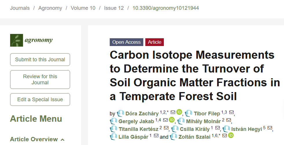Open Agronomy in the breadcrumb trail
Image resolution: width=284 pixels, height=145 pixels.
point(50,8)
